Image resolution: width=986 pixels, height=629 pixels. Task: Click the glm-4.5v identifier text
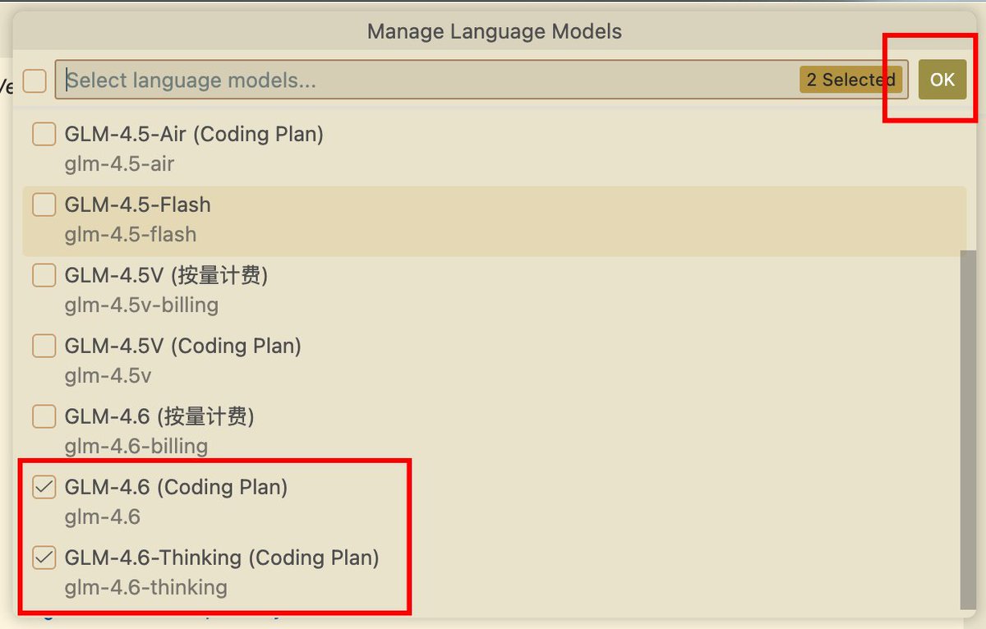[108, 375]
